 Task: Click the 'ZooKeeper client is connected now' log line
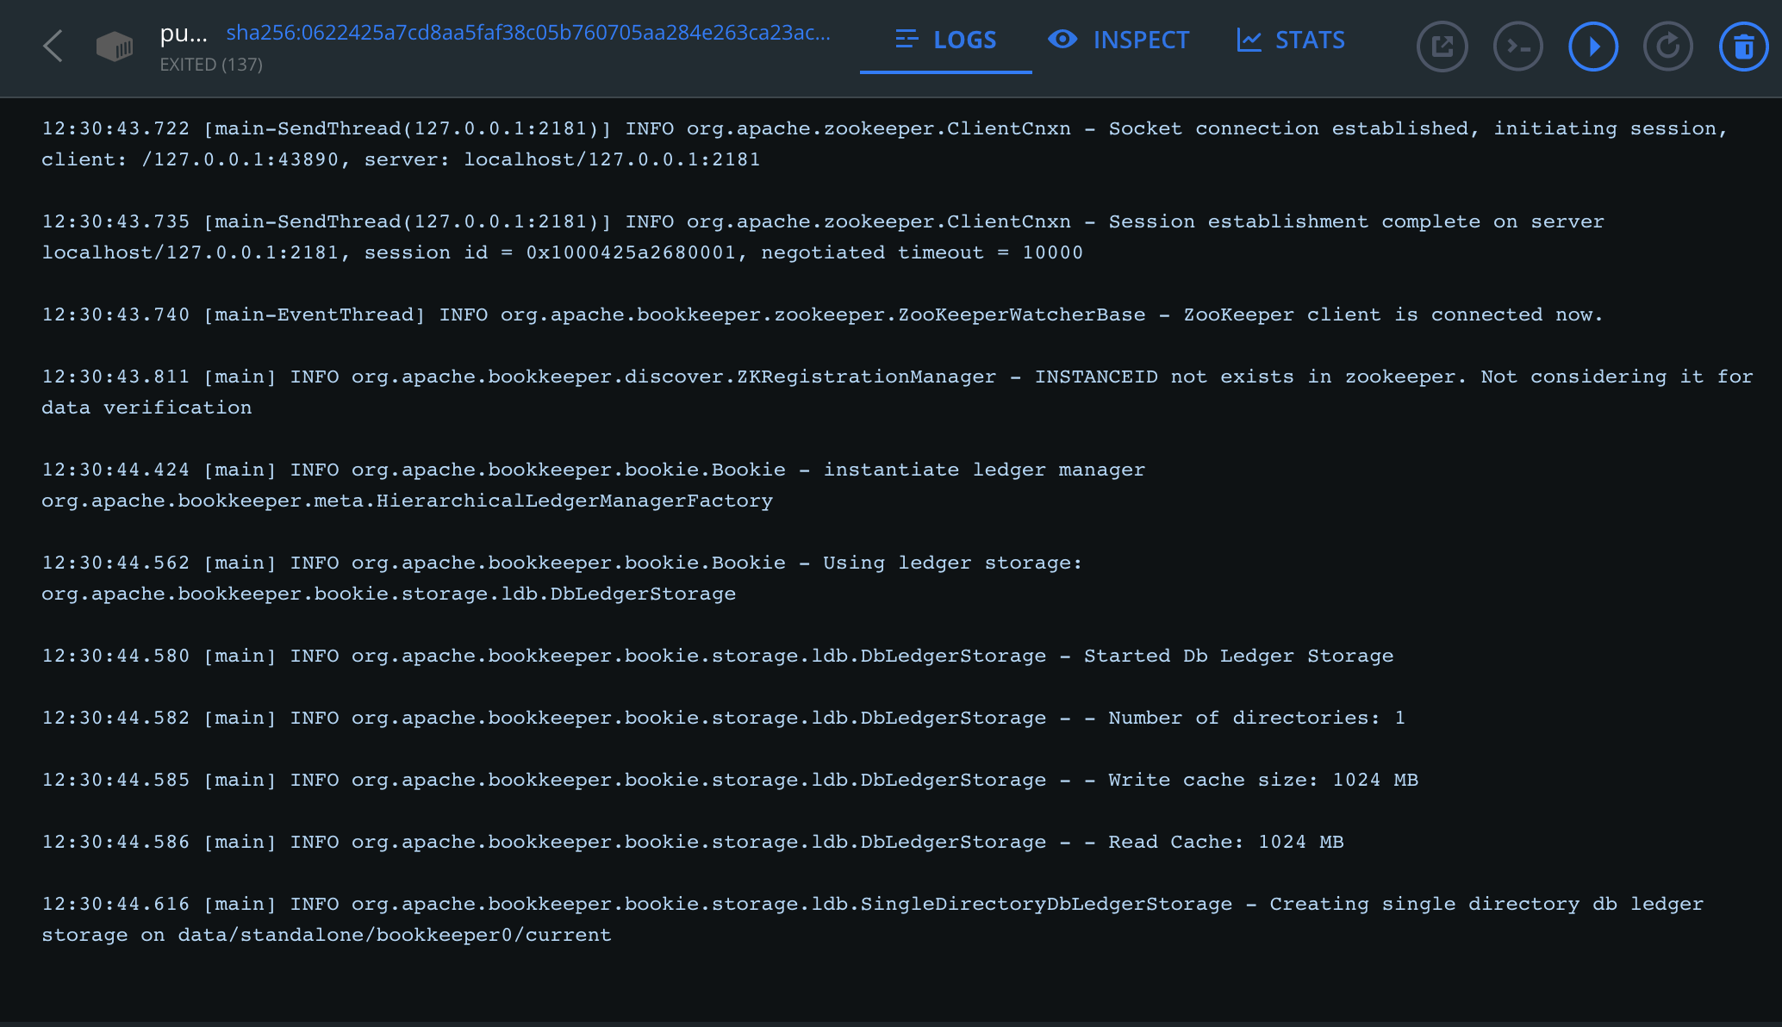(822, 314)
